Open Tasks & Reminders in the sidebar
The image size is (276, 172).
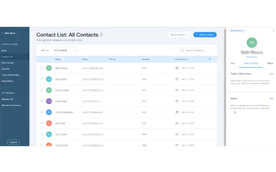pyautogui.click(x=10, y=75)
